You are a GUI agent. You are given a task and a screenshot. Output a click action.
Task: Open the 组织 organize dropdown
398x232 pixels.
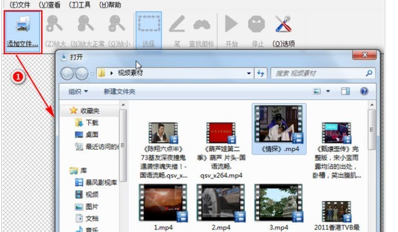click(78, 91)
